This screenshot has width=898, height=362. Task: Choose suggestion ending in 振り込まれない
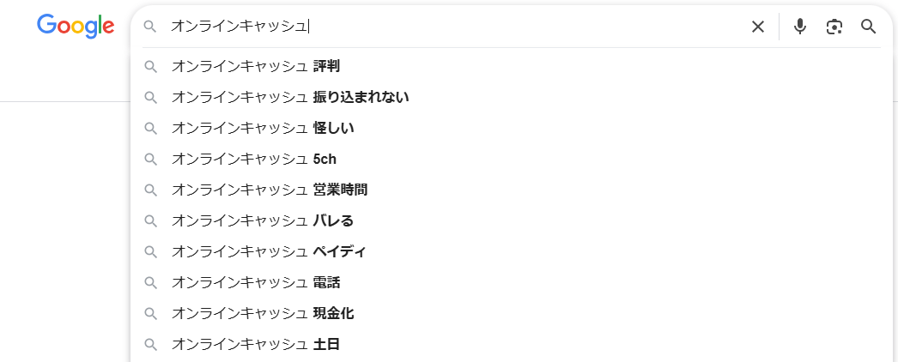tap(290, 97)
